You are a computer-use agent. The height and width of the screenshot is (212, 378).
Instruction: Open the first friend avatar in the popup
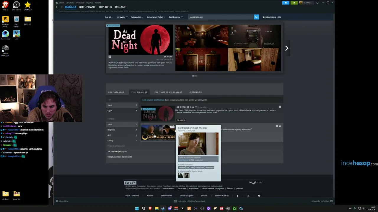tap(181, 175)
